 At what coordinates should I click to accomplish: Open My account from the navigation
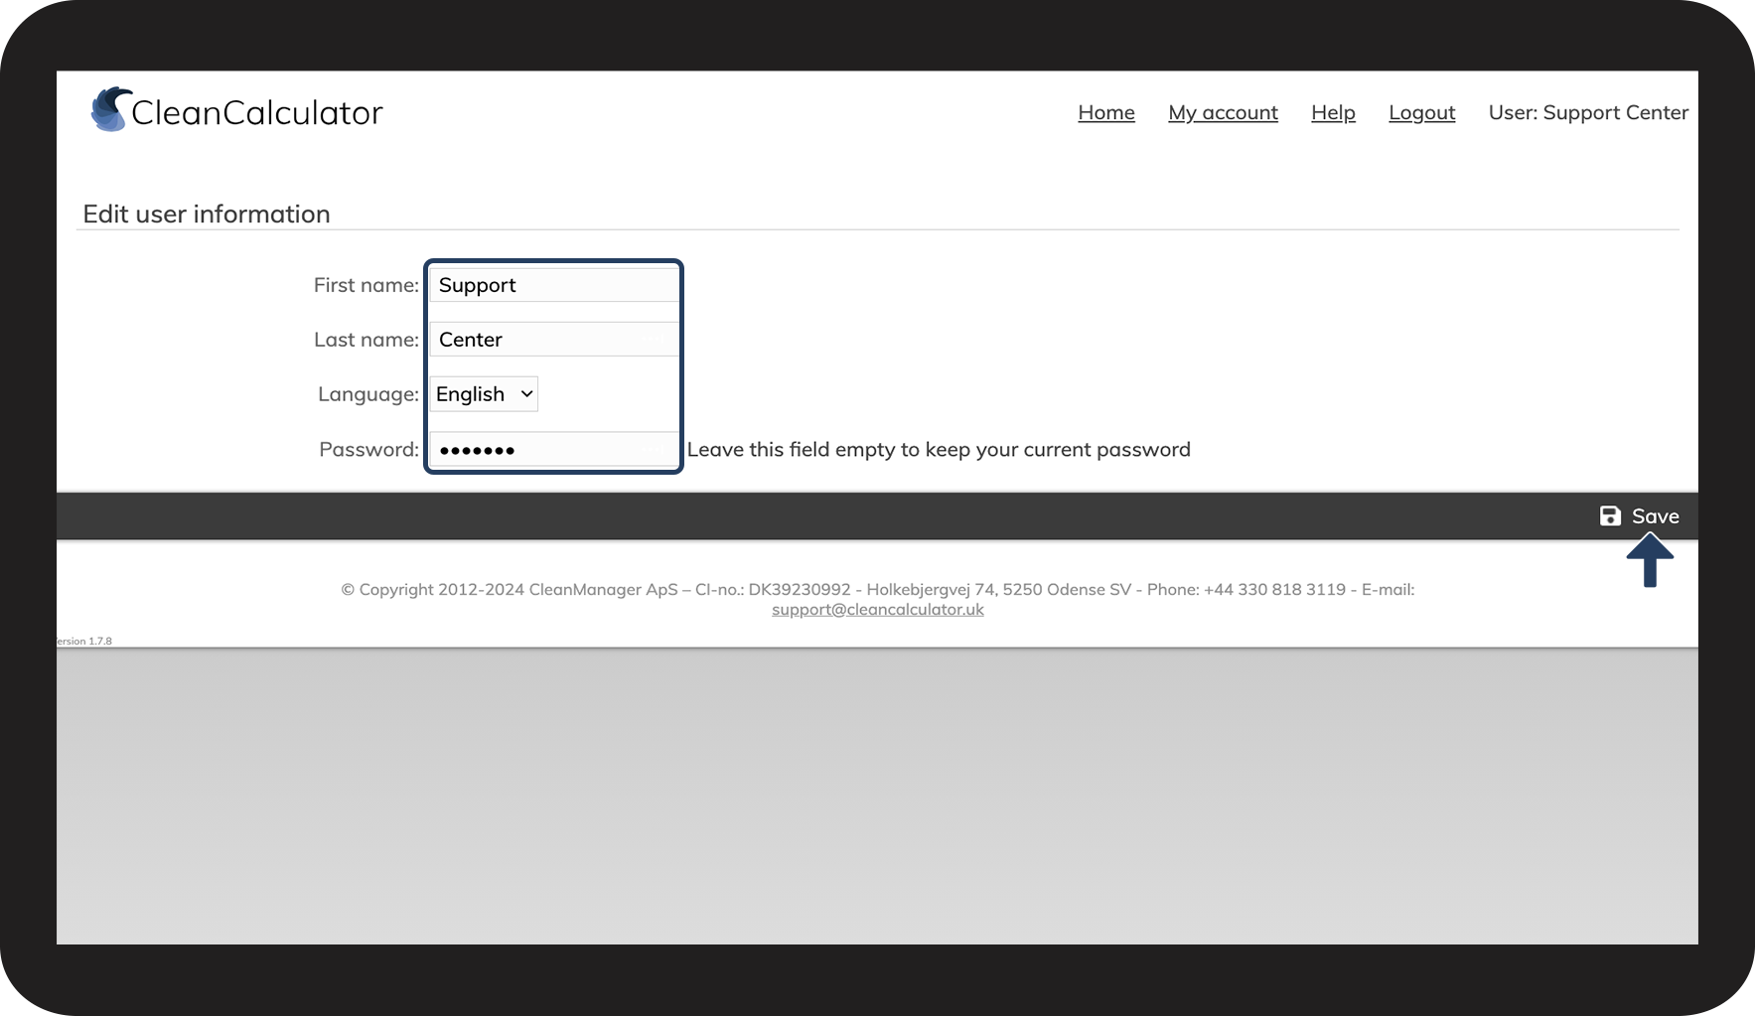[x=1223, y=113]
